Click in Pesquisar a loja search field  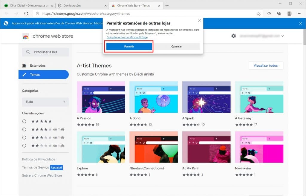45,52
